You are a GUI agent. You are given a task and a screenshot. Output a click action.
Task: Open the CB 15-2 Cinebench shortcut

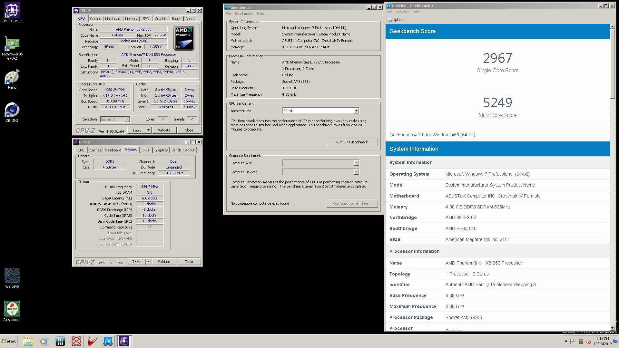(x=12, y=112)
